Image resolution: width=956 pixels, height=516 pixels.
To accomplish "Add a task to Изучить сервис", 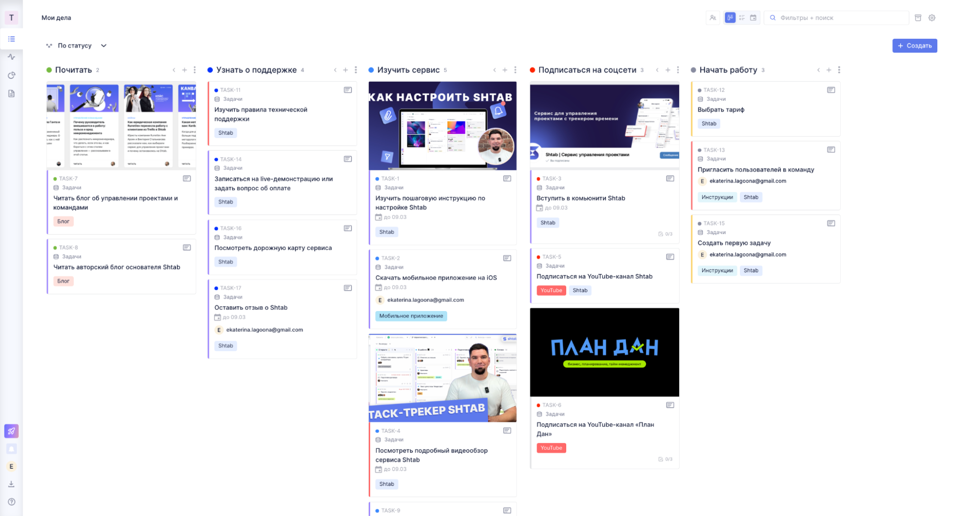I will pyautogui.click(x=505, y=70).
